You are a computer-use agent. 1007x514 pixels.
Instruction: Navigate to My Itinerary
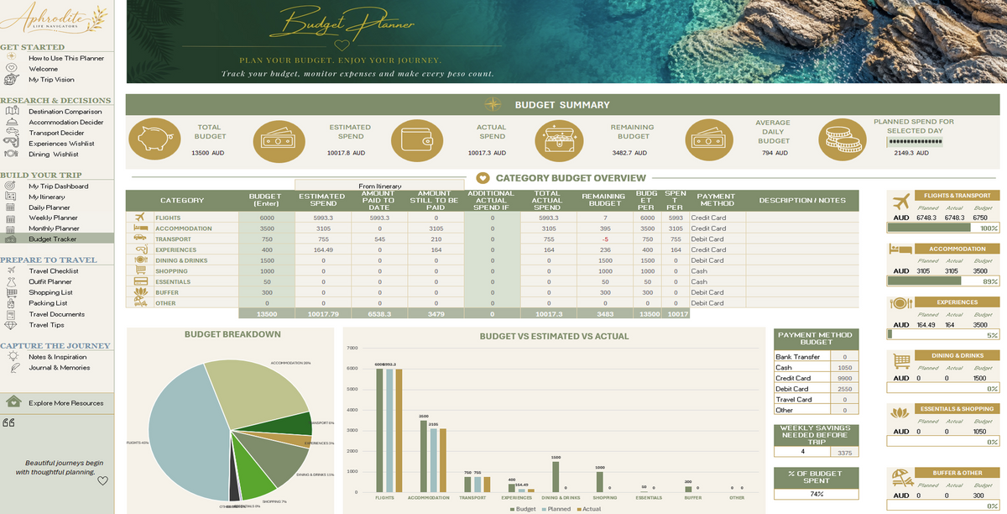point(46,197)
